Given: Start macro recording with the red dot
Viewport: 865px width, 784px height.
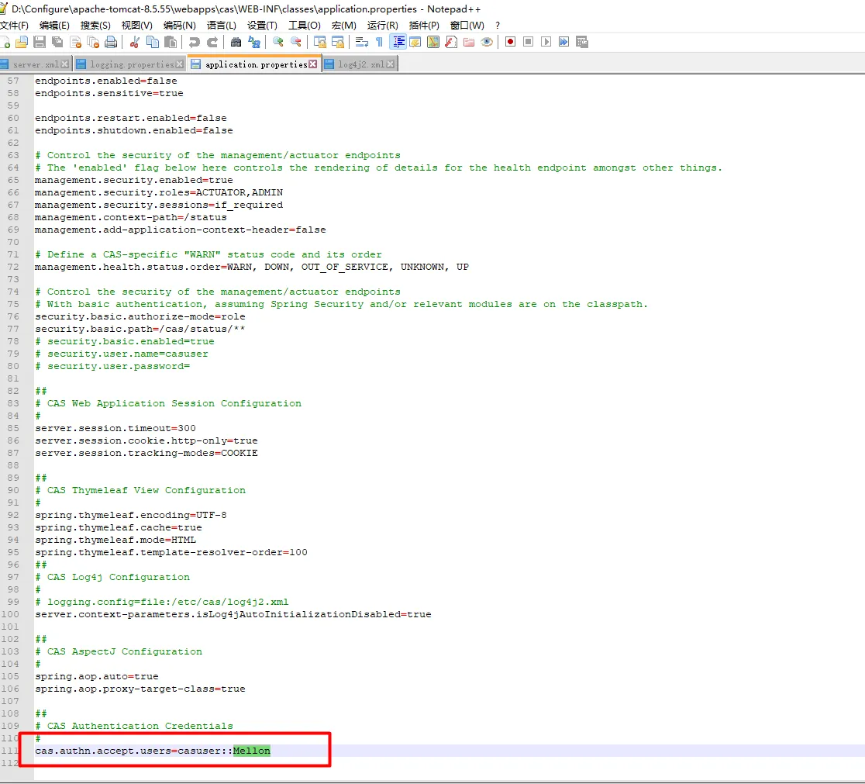Looking at the screenshot, I should (x=510, y=42).
